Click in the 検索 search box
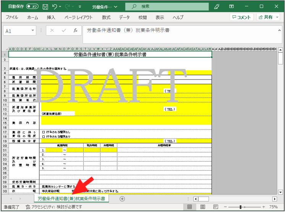 tap(167, 6)
